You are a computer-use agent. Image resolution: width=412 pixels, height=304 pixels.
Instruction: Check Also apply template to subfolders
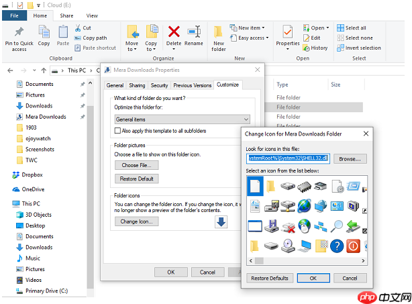click(117, 131)
